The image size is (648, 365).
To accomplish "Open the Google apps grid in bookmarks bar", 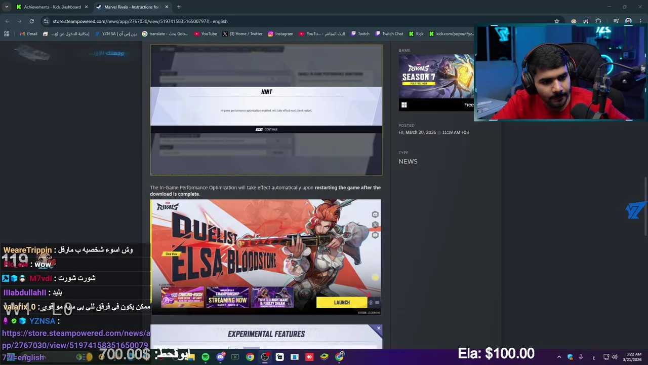I will pos(7,34).
